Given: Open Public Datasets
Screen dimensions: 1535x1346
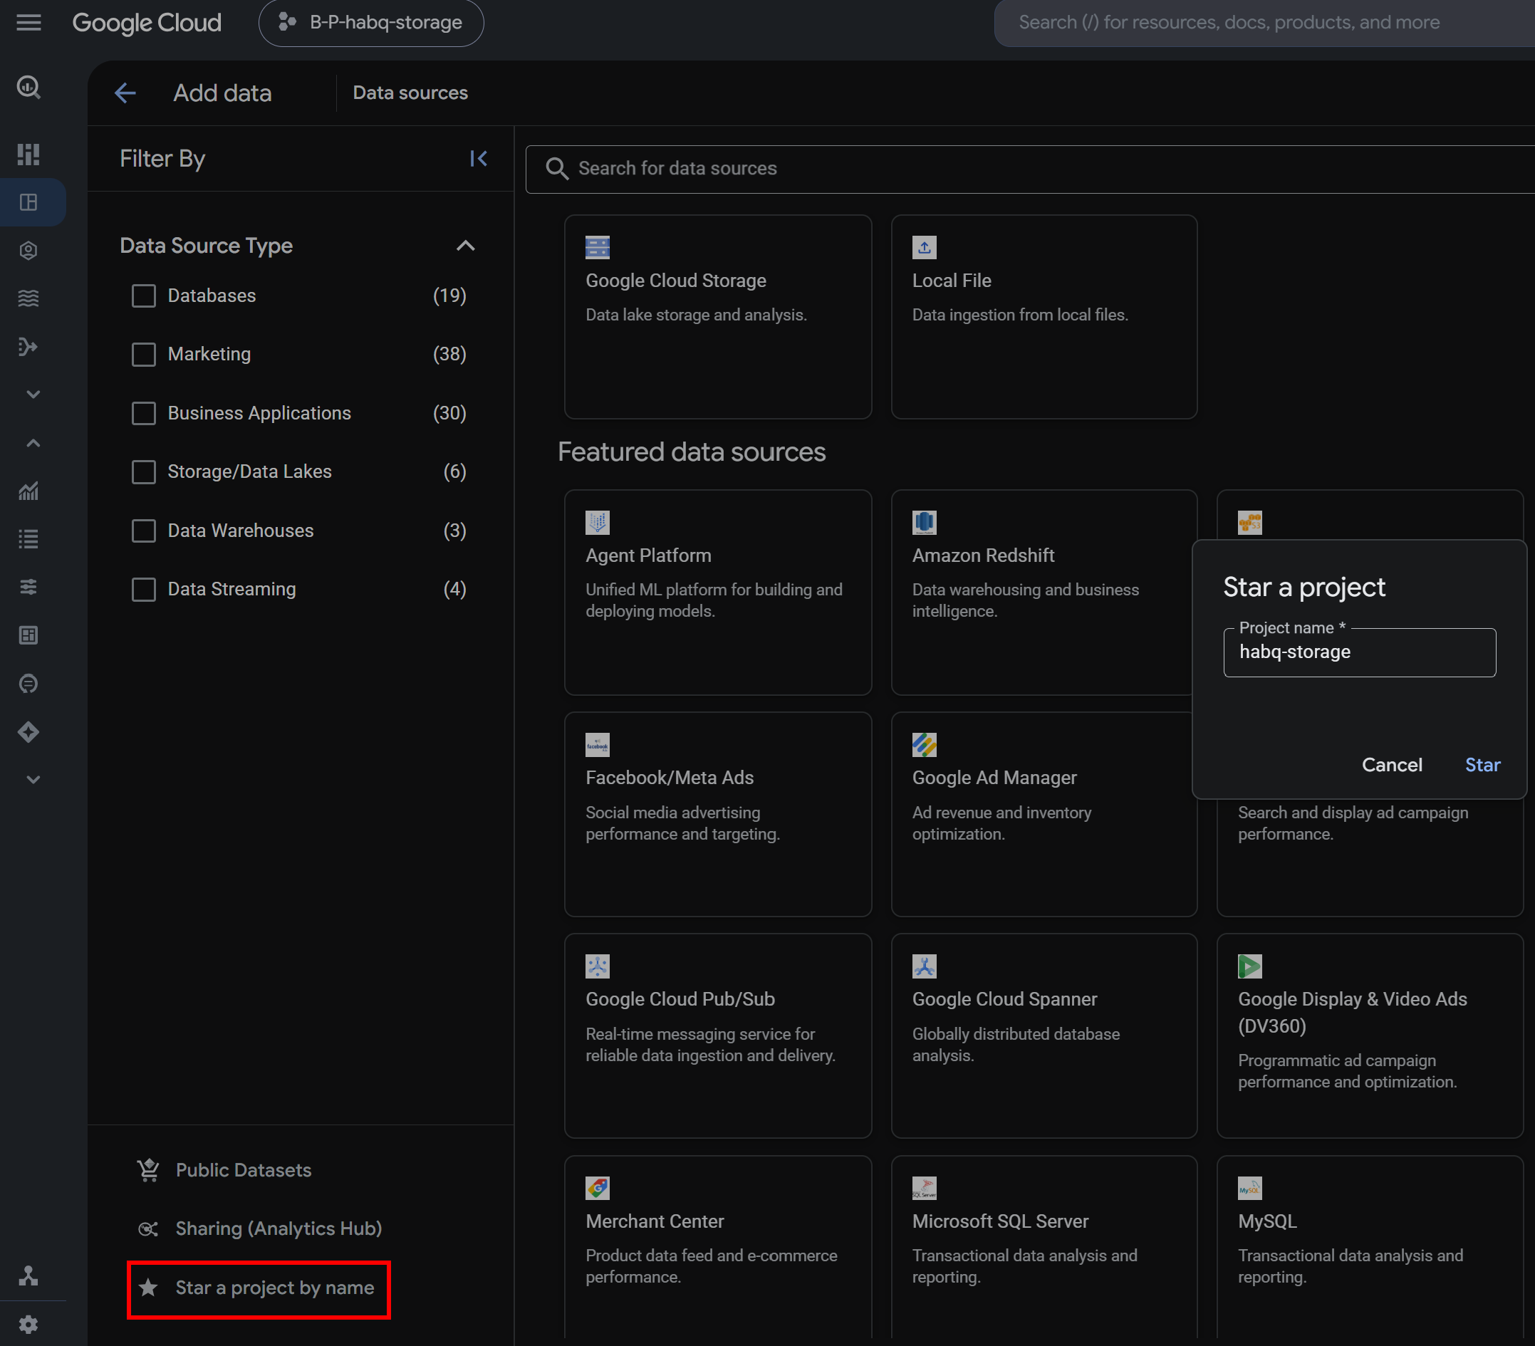Looking at the screenshot, I should 244,1169.
